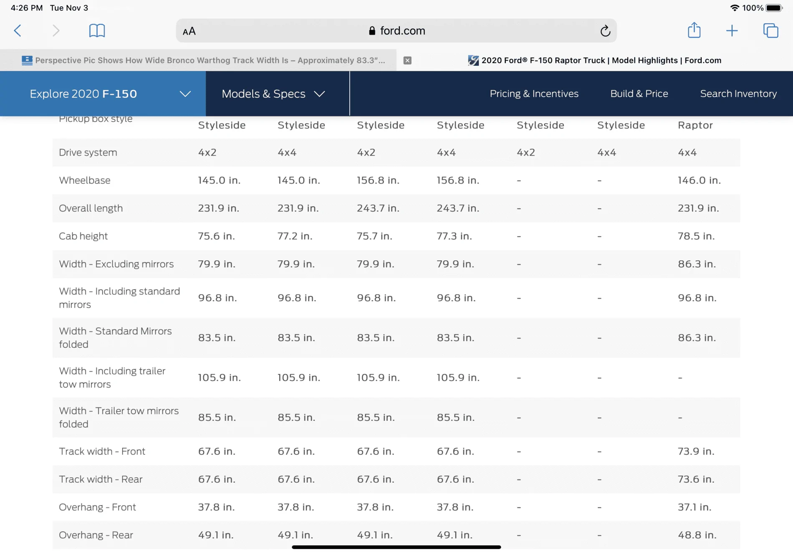Tap the 73.9 in. front track width value

696,451
